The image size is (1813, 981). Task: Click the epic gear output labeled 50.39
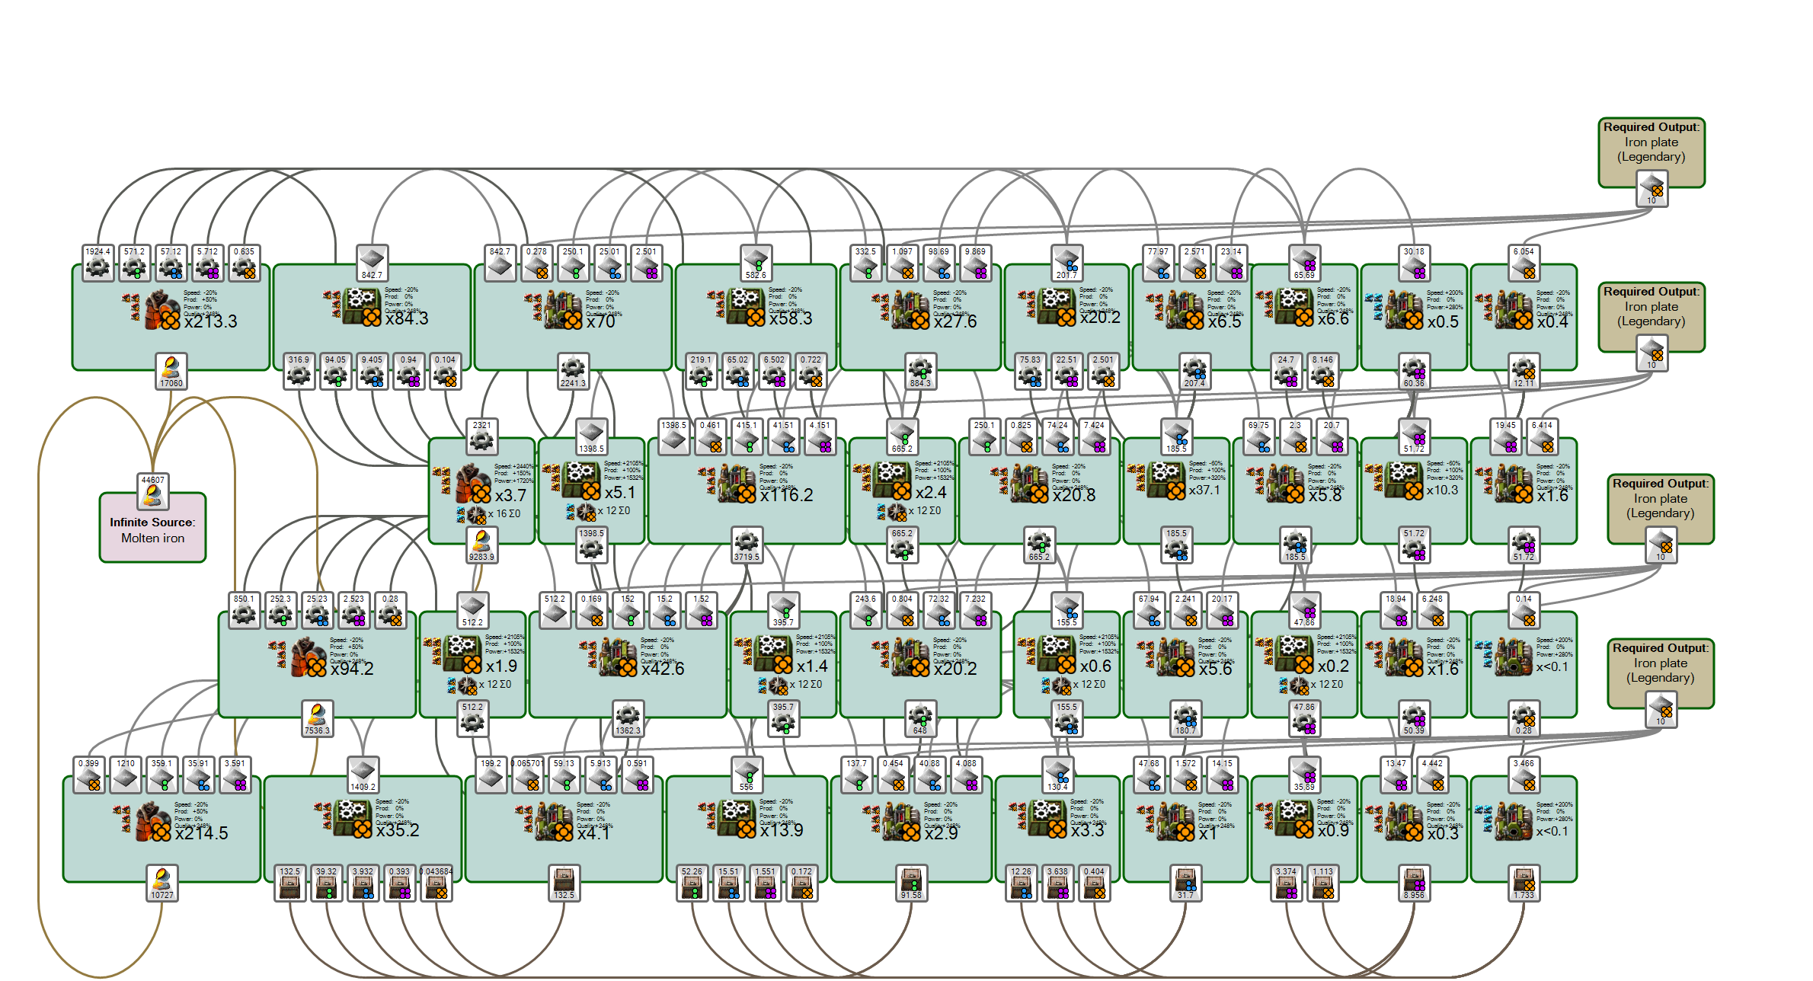(1414, 718)
